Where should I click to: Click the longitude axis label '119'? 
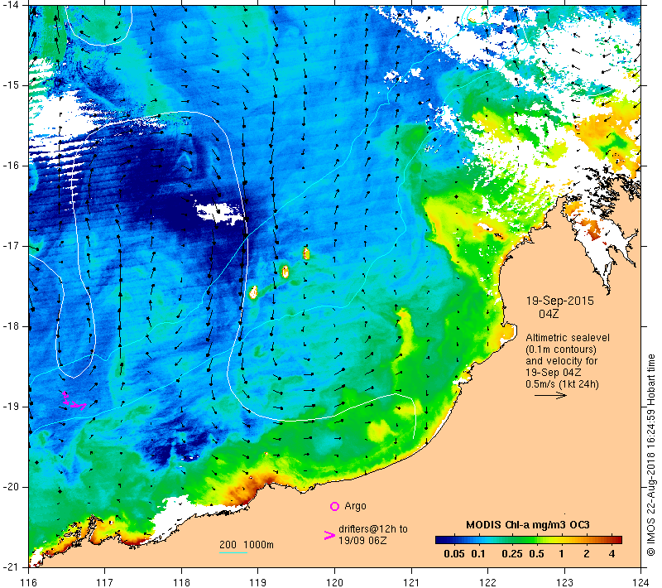[258, 582]
